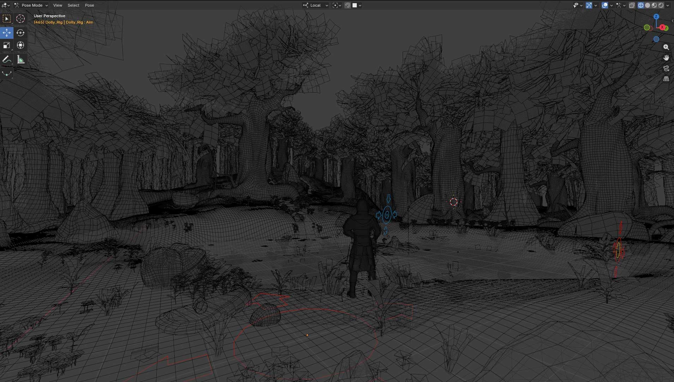Image resolution: width=674 pixels, height=382 pixels.
Task: Open the Pose Mode dropdown
Action: 32,5
